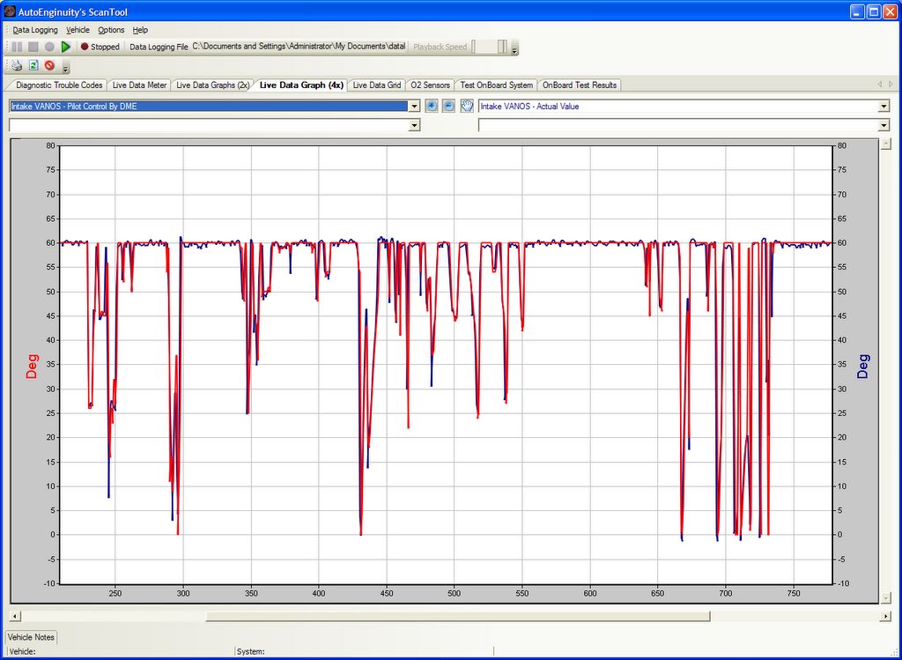Click the horizontal scrollbar right arrow
902x660 pixels.
[x=885, y=616]
